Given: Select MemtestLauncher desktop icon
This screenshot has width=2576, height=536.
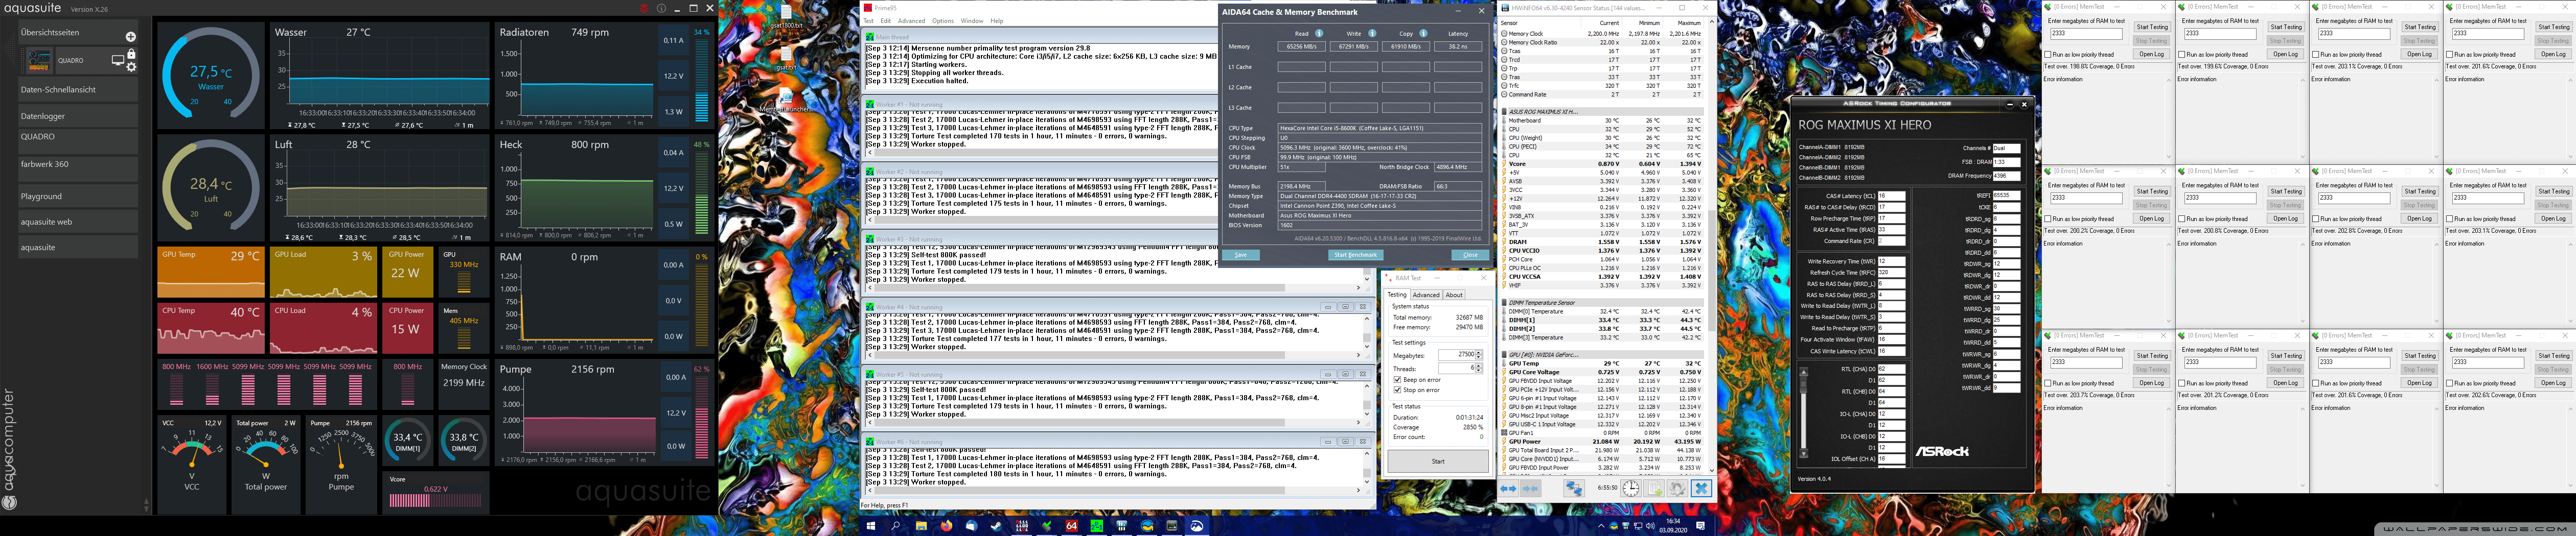Looking at the screenshot, I should pyautogui.click(x=787, y=100).
